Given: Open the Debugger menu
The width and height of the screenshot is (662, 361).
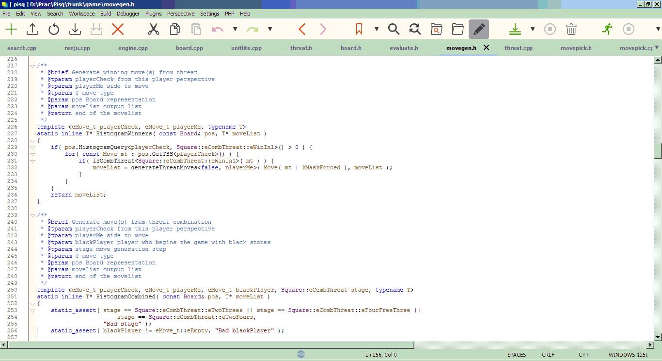Looking at the screenshot, I should click(x=128, y=14).
